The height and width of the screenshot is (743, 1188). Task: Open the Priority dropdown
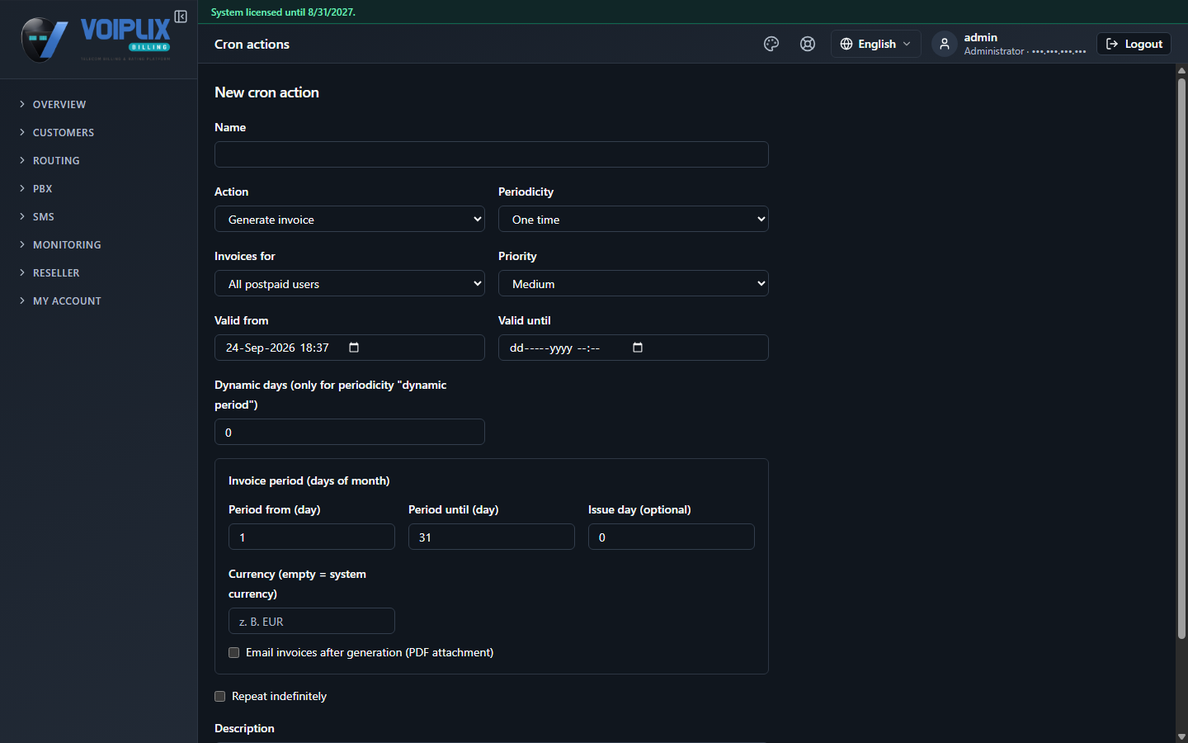634,283
